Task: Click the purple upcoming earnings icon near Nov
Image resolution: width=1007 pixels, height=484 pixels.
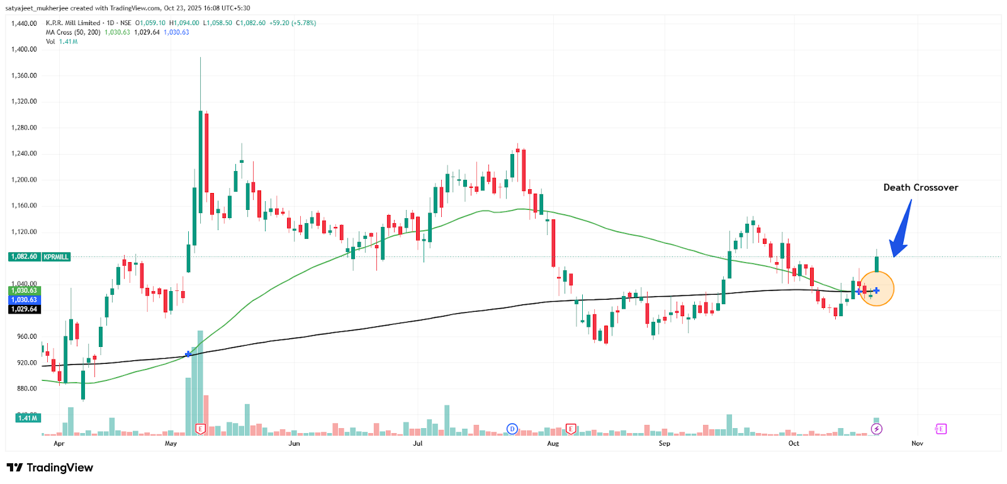Action: (941, 429)
